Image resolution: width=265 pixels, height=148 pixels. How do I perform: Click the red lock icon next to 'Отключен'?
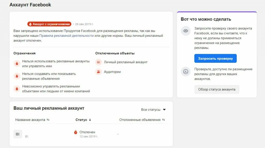click(76, 132)
